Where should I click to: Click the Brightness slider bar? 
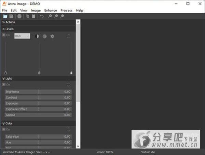pos(38,92)
